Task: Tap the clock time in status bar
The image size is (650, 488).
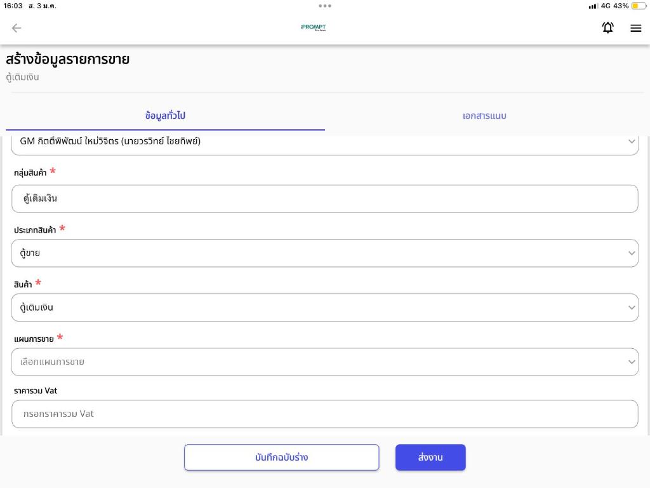Action: (x=13, y=6)
